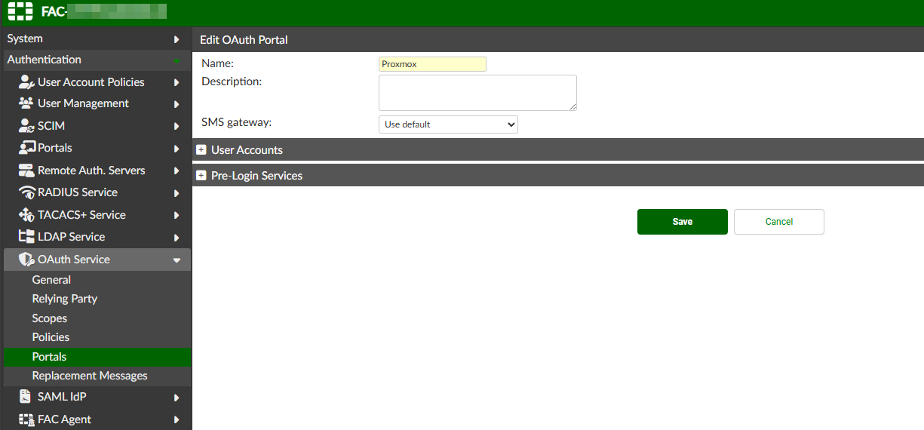Click the LDAP Service tree icon
924x430 pixels.
(x=26, y=237)
